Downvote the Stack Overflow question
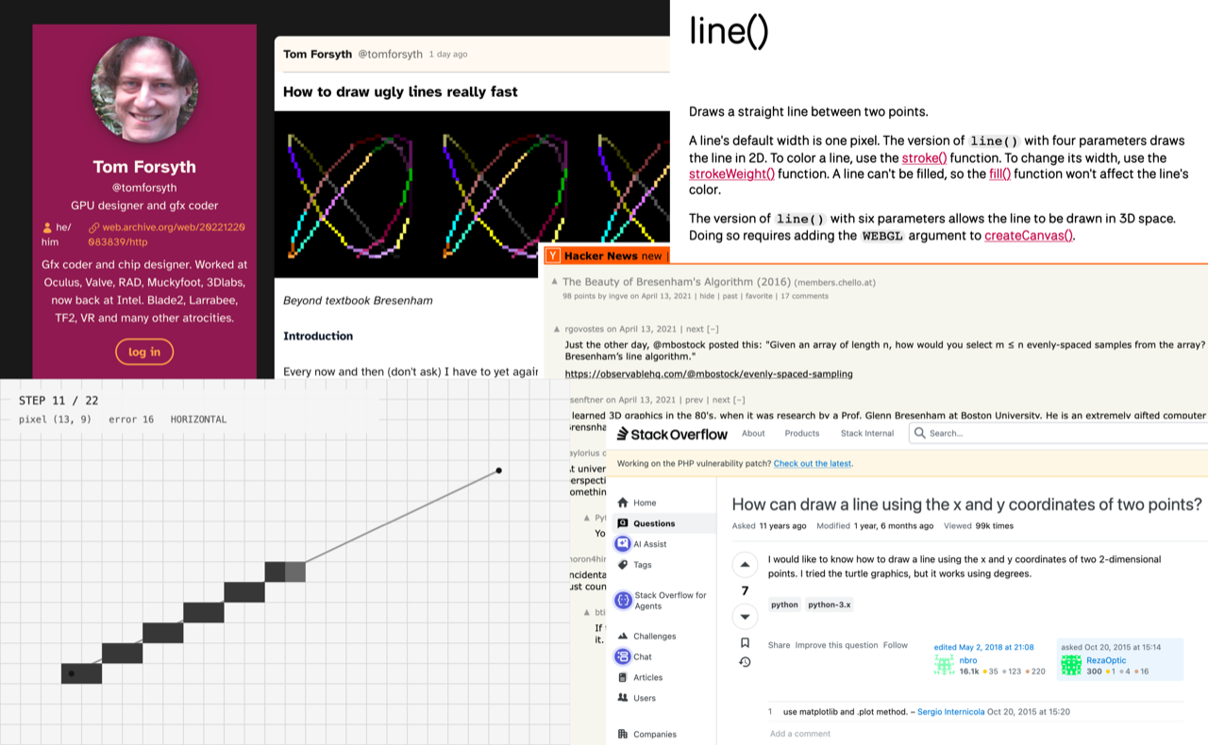The height and width of the screenshot is (745, 1208). tap(745, 617)
